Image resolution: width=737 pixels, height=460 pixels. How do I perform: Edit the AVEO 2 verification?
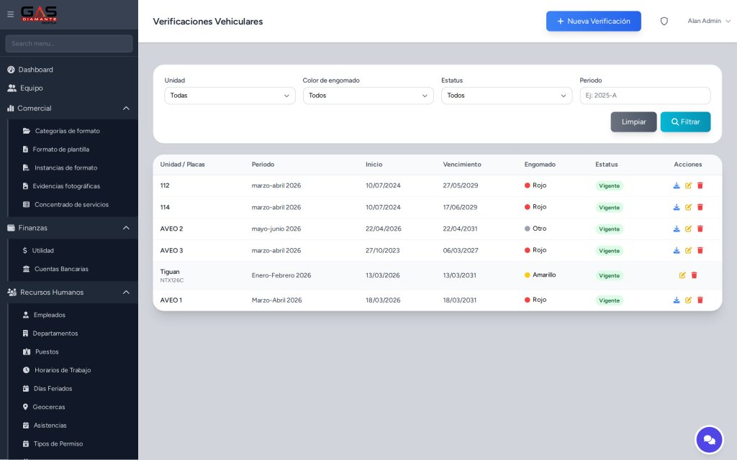688,229
